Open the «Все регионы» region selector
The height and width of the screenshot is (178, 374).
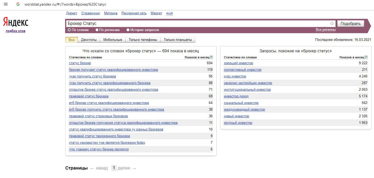(326, 30)
